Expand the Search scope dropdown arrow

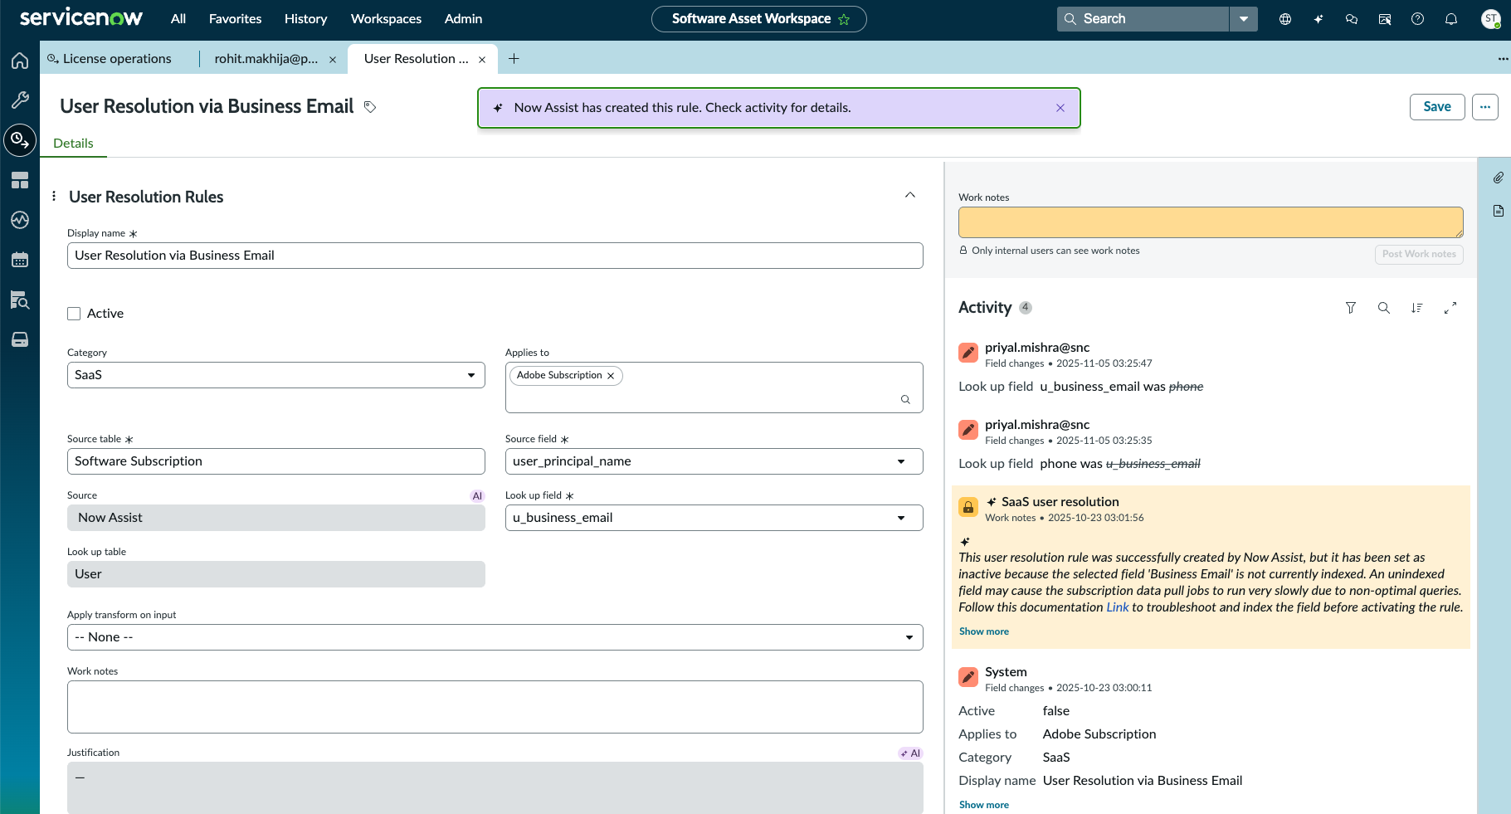click(x=1243, y=19)
